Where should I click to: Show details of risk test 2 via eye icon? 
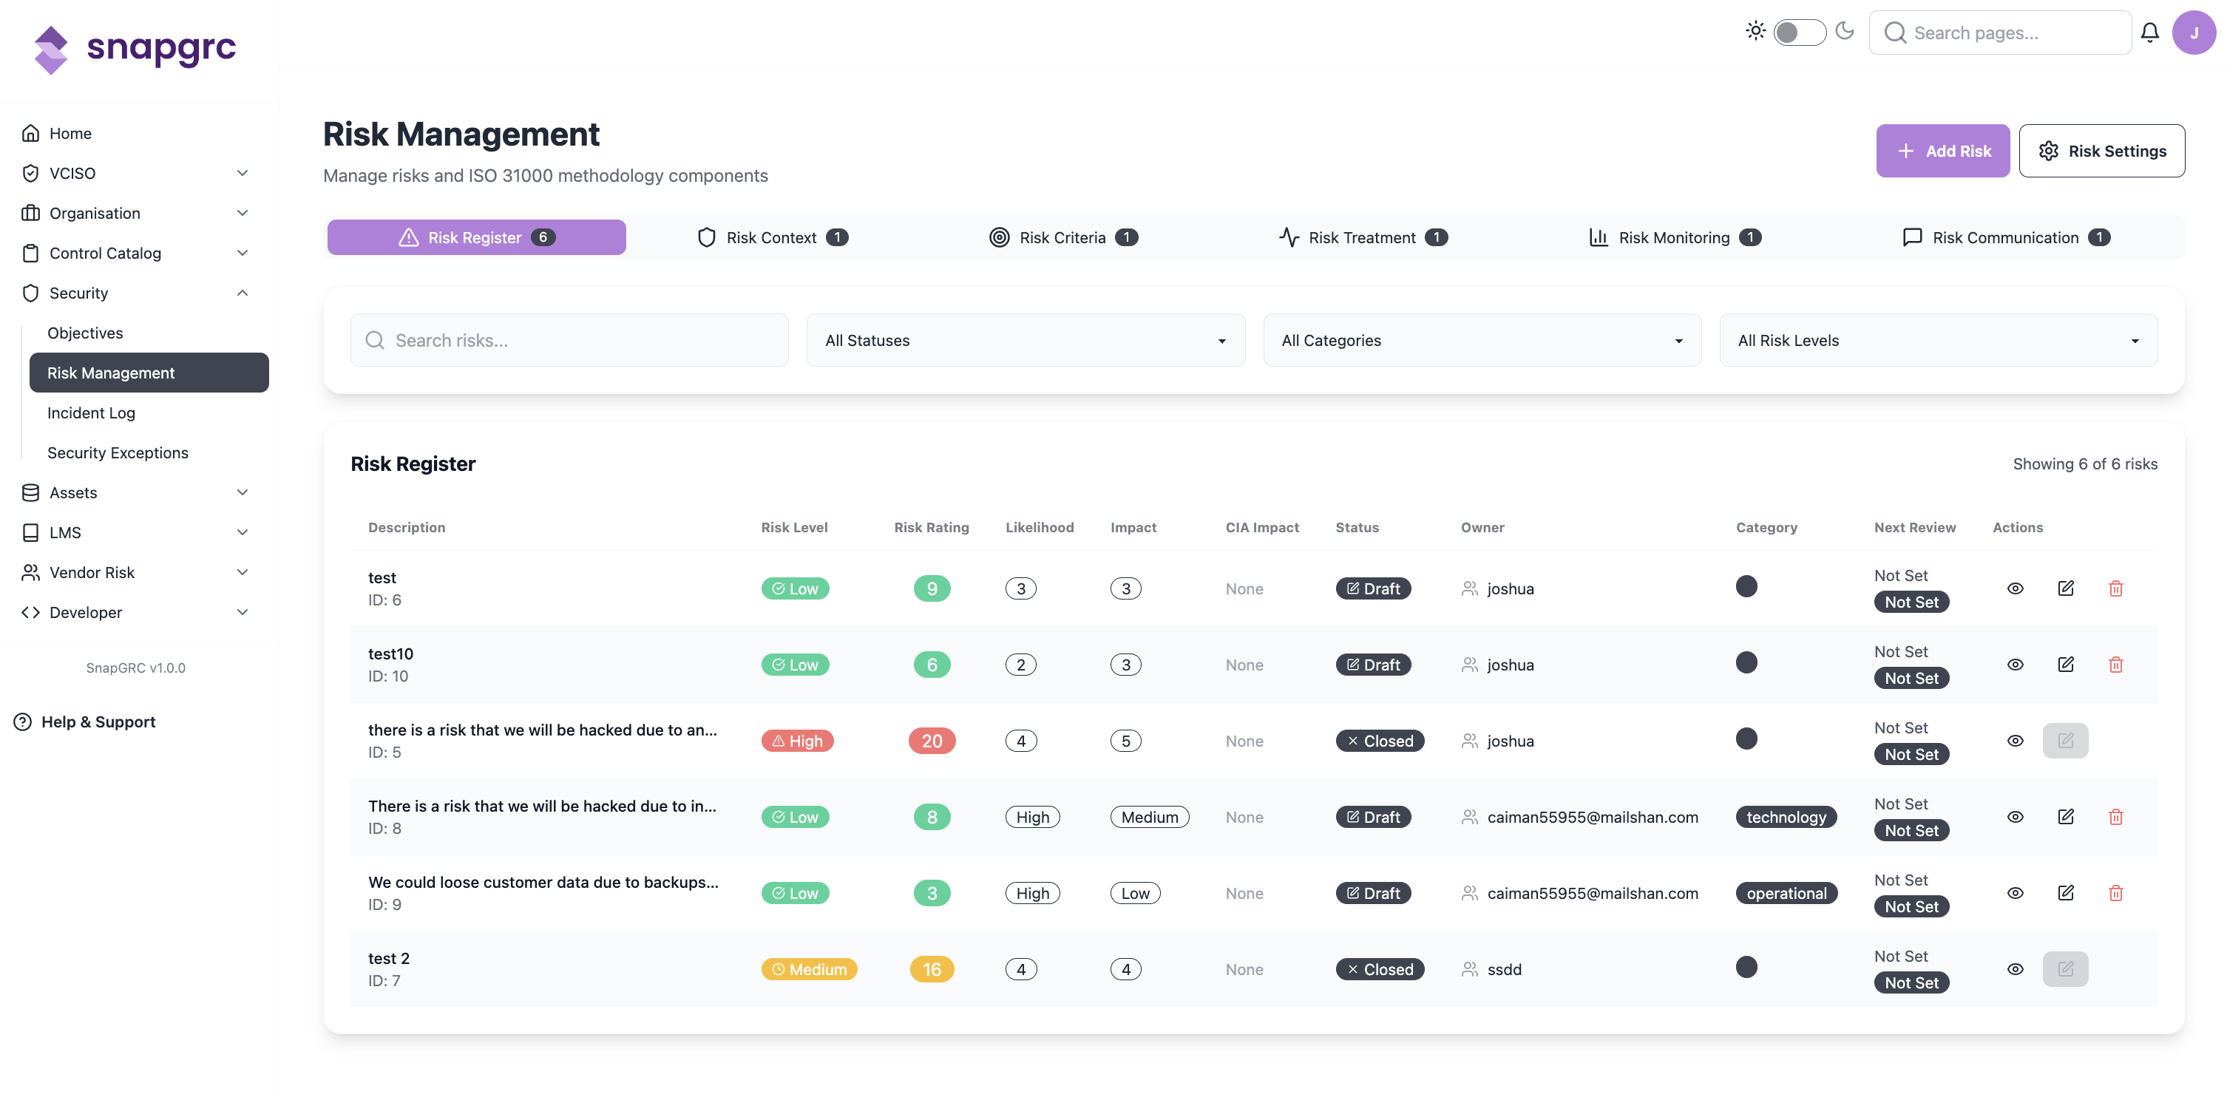pyautogui.click(x=2016, y=968)
